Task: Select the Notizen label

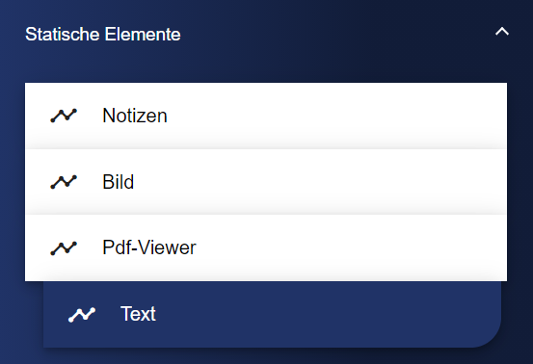Action: (x=135, y=116)
